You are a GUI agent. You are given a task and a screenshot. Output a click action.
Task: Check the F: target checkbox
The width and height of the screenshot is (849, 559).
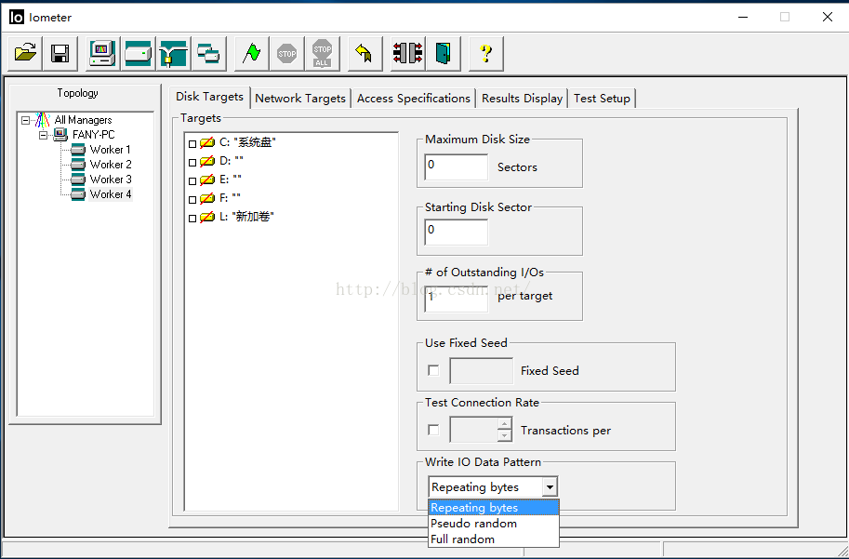point(192,200)
